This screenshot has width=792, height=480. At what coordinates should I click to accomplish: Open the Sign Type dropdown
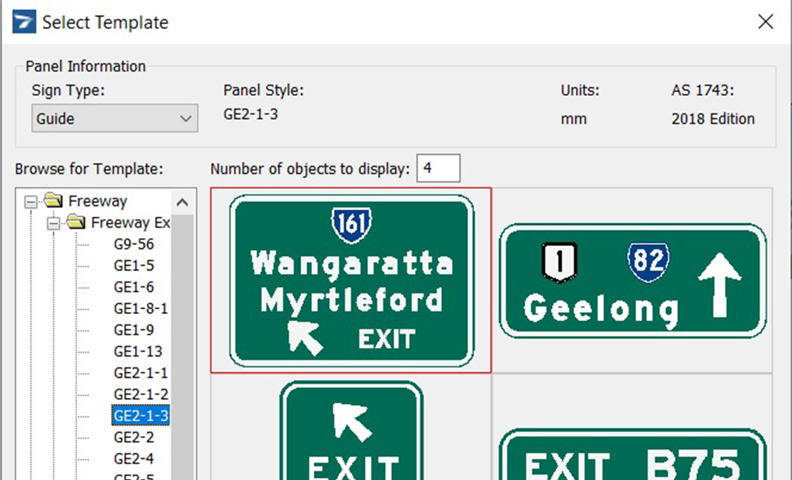click(x=187, y=118)
